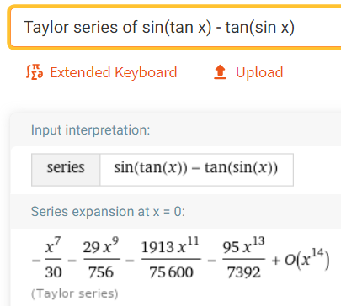
Task: Click the 29 x^9 over 756 term
Action: (101, 258)
